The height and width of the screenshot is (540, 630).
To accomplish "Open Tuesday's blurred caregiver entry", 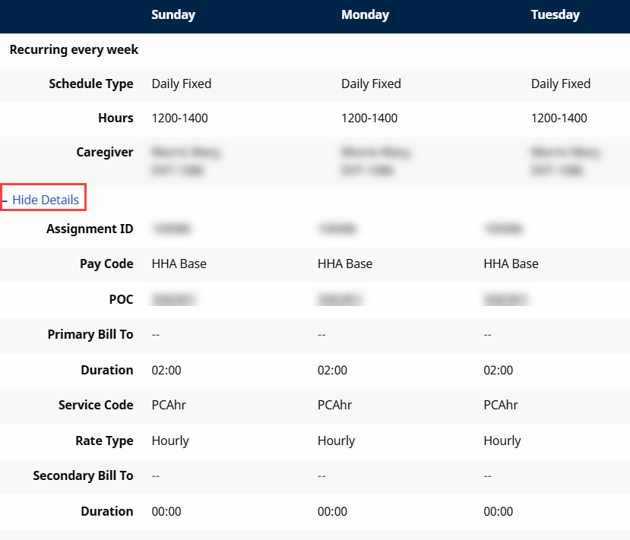I will [565, 159].
